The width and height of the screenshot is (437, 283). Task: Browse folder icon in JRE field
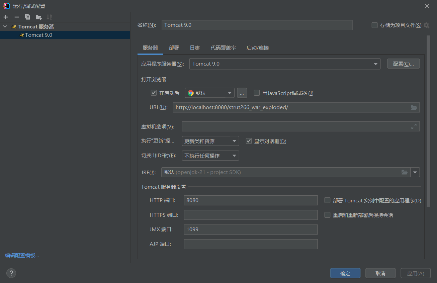coord(405,172)
